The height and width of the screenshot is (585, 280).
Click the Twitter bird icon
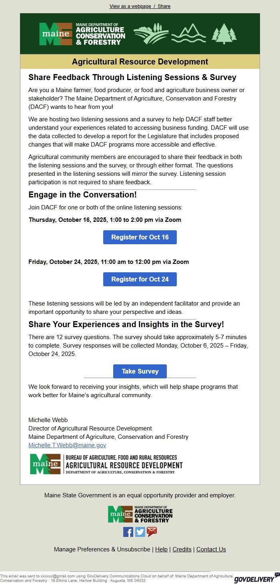(x=140, y=532)
